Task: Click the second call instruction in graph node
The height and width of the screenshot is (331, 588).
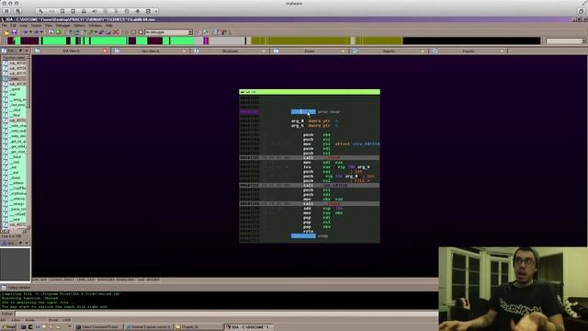Action: (309, 186)
